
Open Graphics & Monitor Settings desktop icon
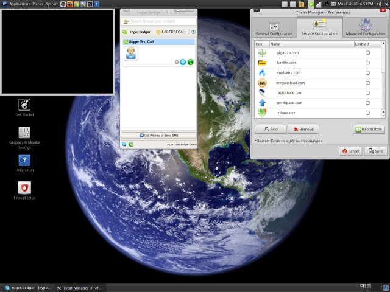click(24, 138)
